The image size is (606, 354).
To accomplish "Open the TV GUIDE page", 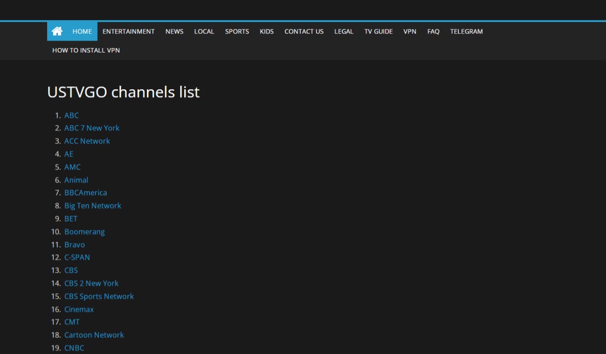I will coord(379,31).
